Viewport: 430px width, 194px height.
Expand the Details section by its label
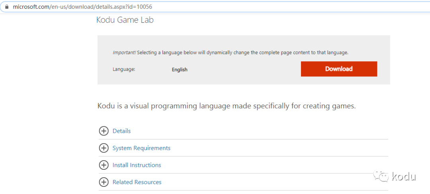tap(121, 131)
